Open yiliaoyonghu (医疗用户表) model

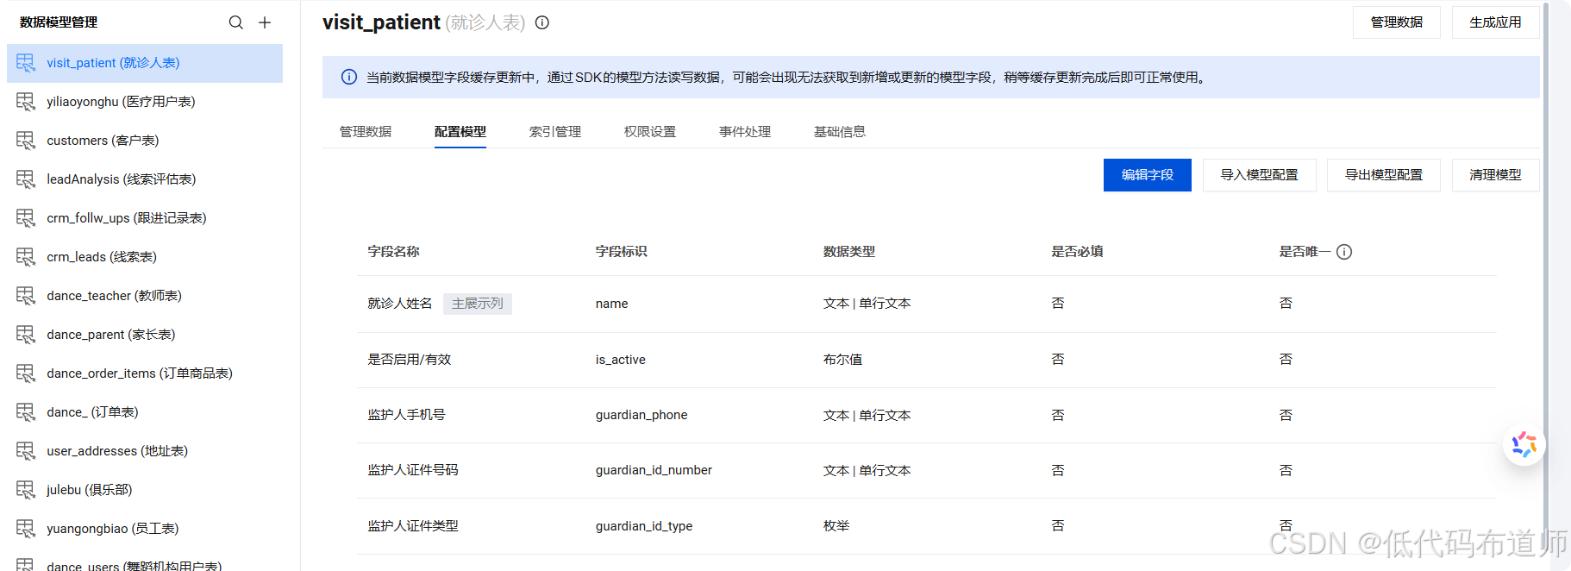(145, 102)
